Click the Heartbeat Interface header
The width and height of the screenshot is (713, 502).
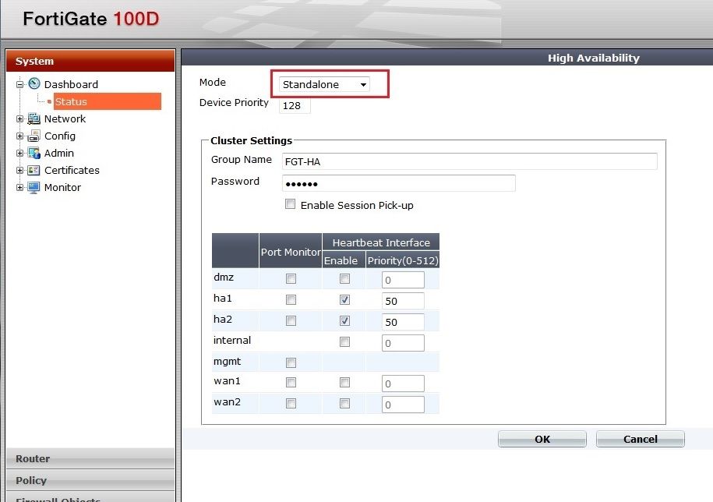tap(381, 242)
